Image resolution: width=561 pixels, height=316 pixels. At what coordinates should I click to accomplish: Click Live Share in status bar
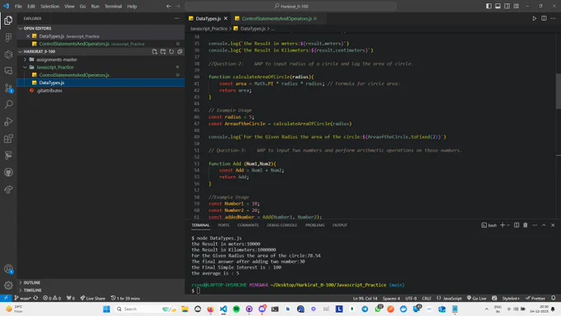click(92, 298)
